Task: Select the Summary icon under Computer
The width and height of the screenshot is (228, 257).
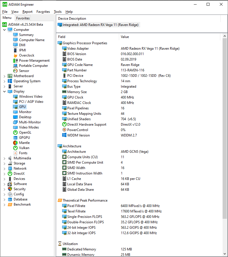Action: 15,35
